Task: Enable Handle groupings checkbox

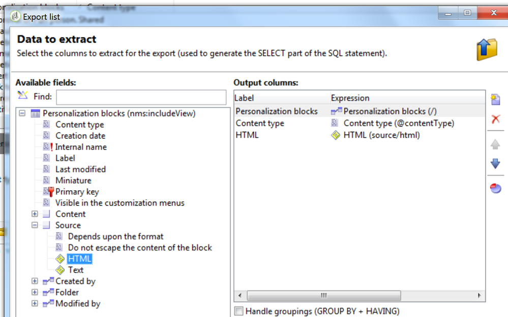Action: [238, 311]
